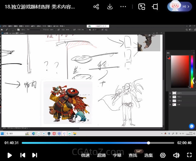
Task: Skip to the next video
Action: 35,155
